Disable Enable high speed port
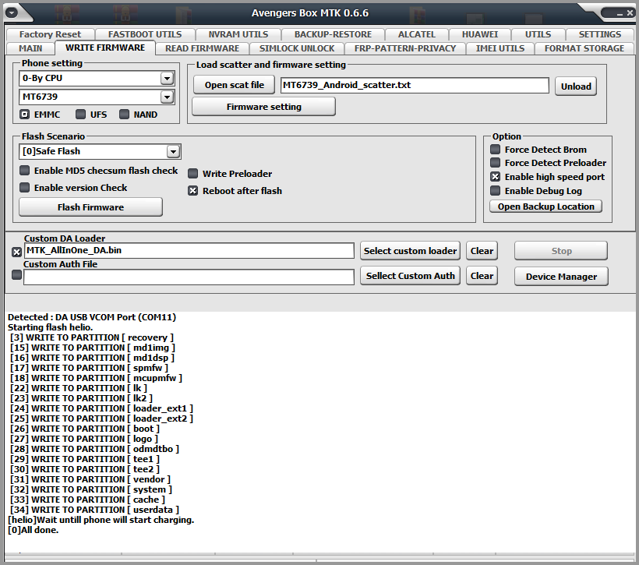 [495, 176]
